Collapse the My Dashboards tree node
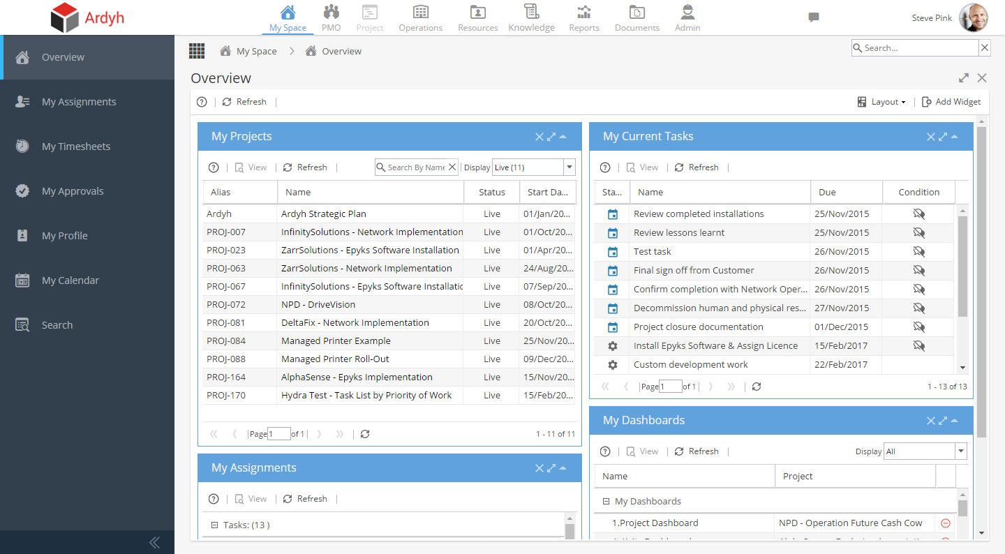The height and width of the screenshot is (554, 1005). tap(606, 501)
